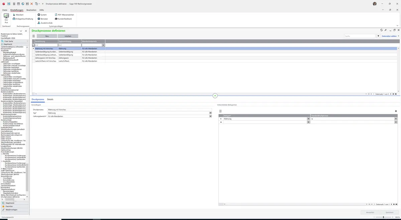401x220 pixels.
Task: Open hamburger menu next to Neu button
Action: [x=33, y=36]
